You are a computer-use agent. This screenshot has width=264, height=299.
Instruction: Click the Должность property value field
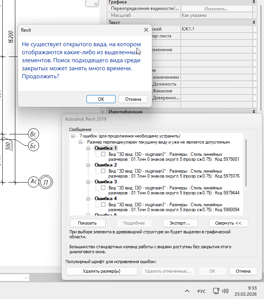click(x=217, y=84)
